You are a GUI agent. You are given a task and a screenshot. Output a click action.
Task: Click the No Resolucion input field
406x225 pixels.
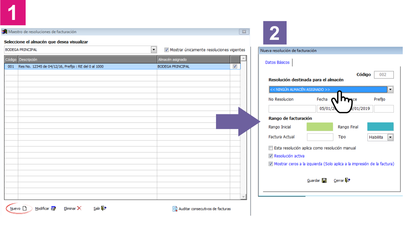pos(292,109)
